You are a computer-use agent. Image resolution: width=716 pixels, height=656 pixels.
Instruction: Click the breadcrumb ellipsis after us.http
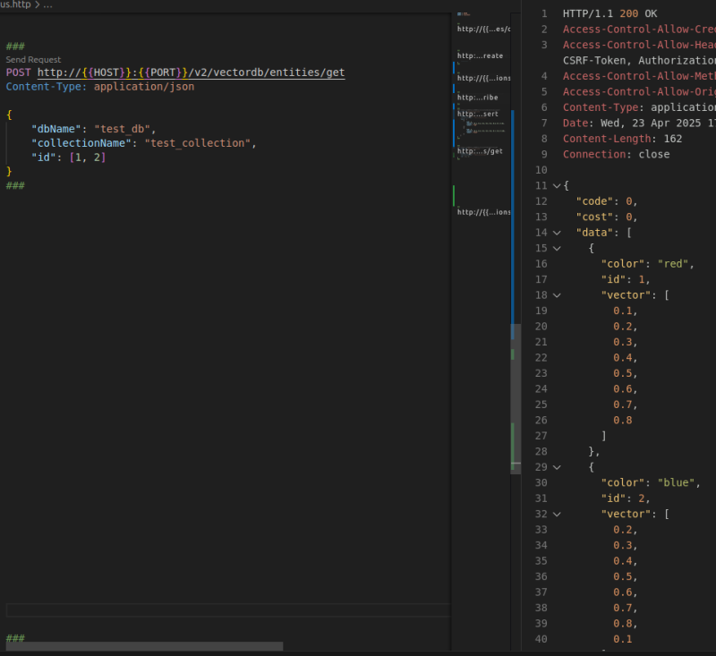point(48,5)
